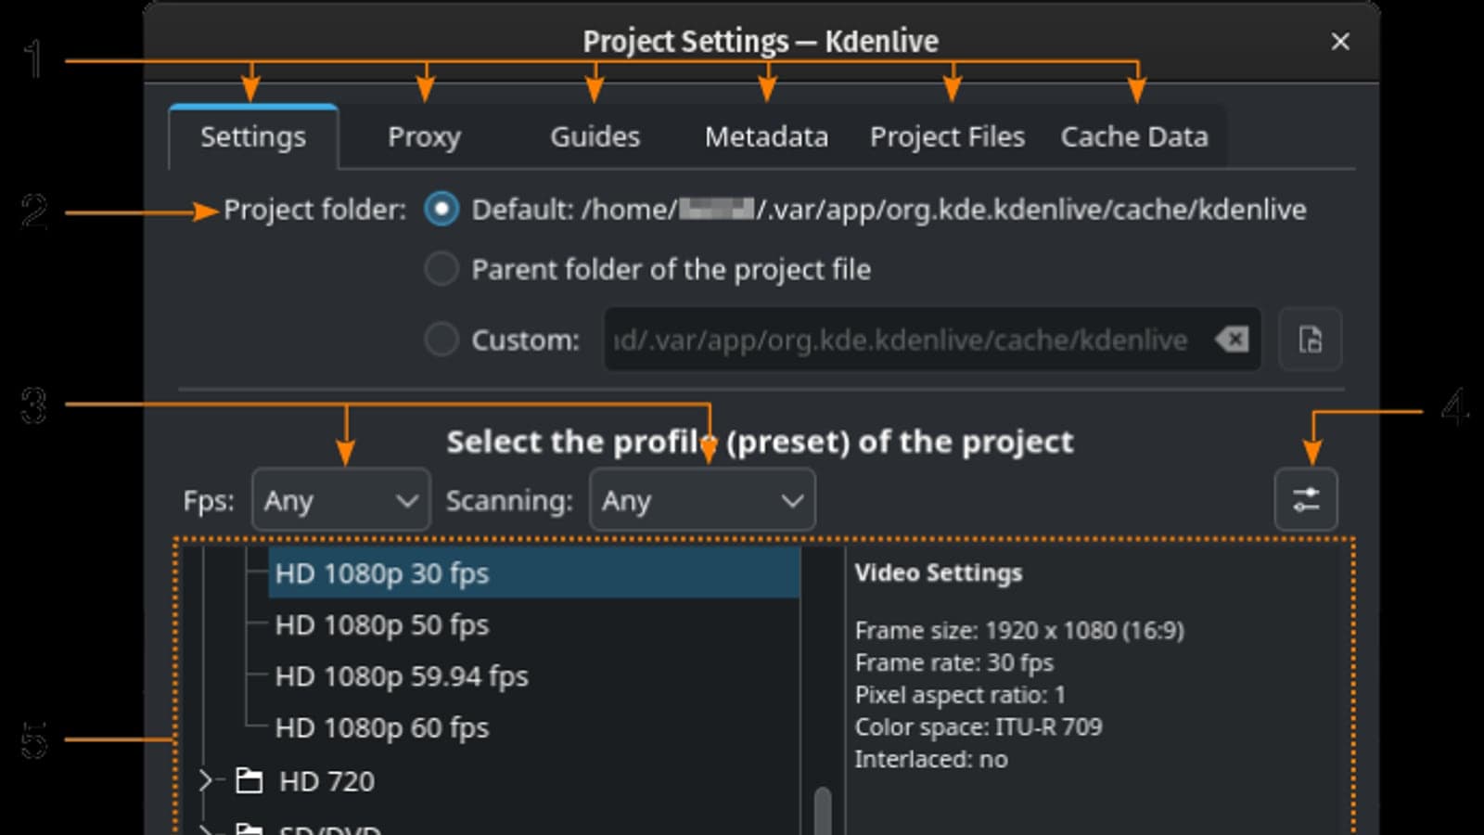The width and height of the screenshot is (1484, 835).
Task: Click the Color space ITU-R 709 text
Action: [979, 726]
